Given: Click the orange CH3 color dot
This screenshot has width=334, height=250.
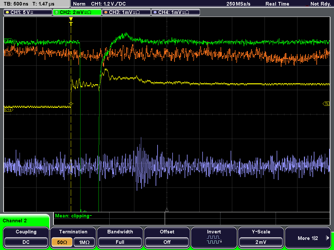Looking at the screenshot, I should click(106, 12).
